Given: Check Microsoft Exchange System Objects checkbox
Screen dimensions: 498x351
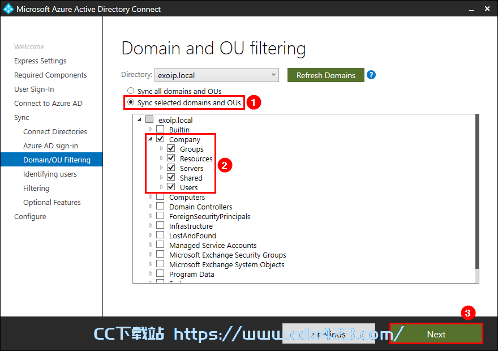Looking at the screenshot, I should click(x=160, y=264).
